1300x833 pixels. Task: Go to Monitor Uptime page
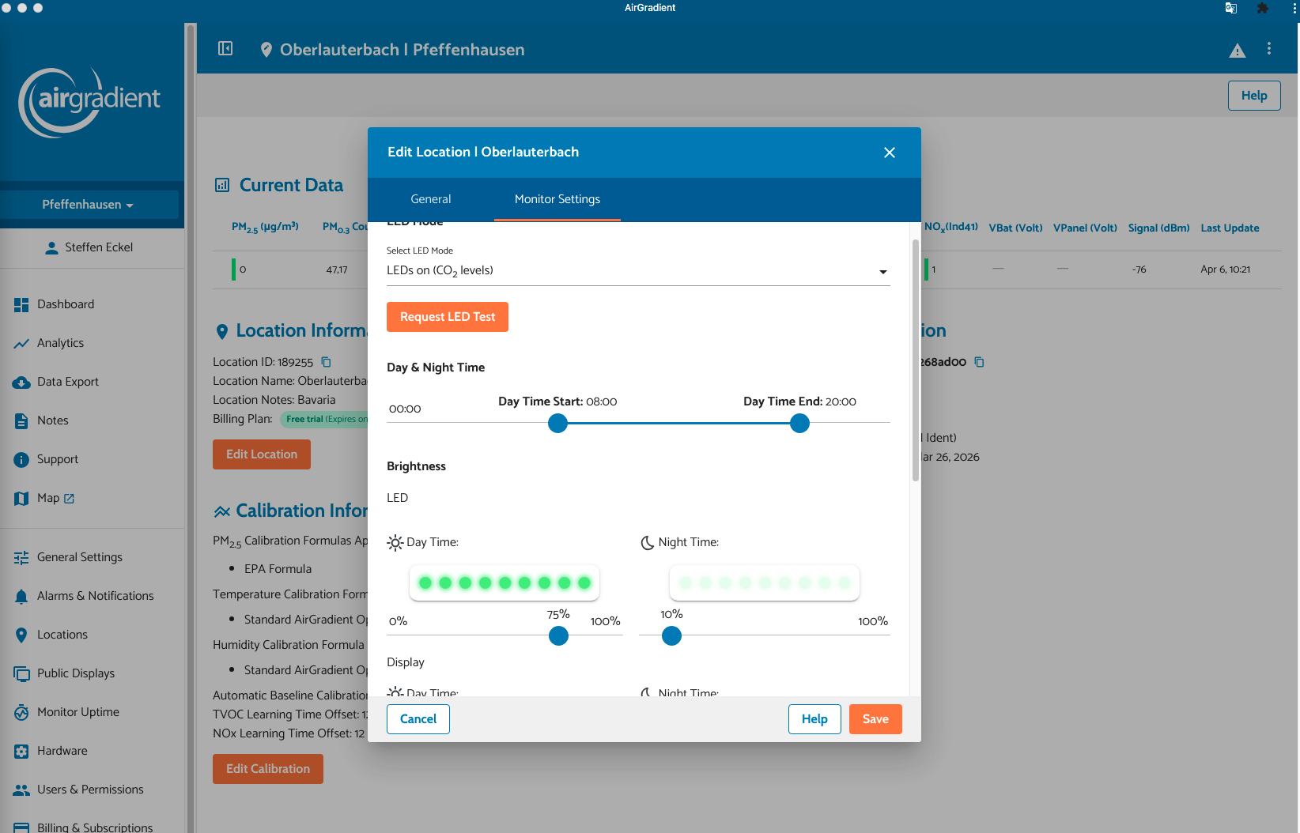pyautogui.click(x=77, y=712)
